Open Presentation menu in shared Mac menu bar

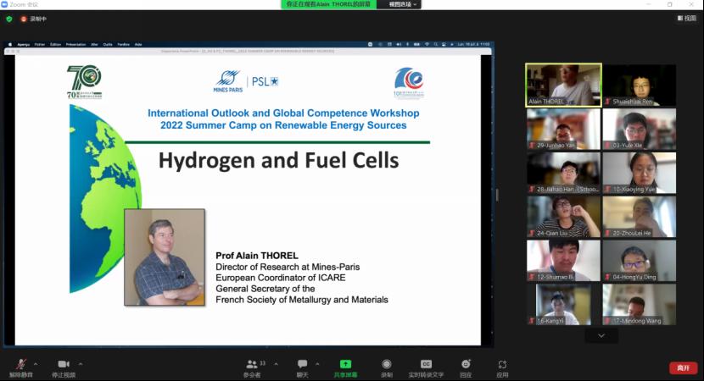pyautogui.click(x=75, y=44)
